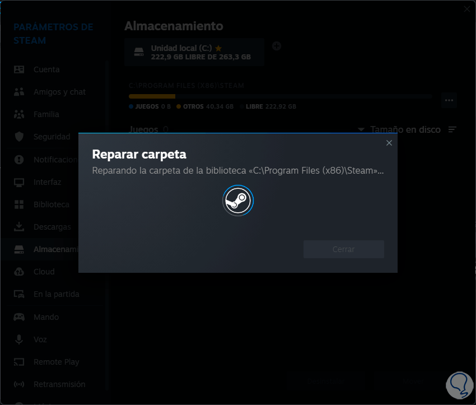Open the Biblioteca grid icon
Viewport: 476px width, 405px height.
coord(19,204)
